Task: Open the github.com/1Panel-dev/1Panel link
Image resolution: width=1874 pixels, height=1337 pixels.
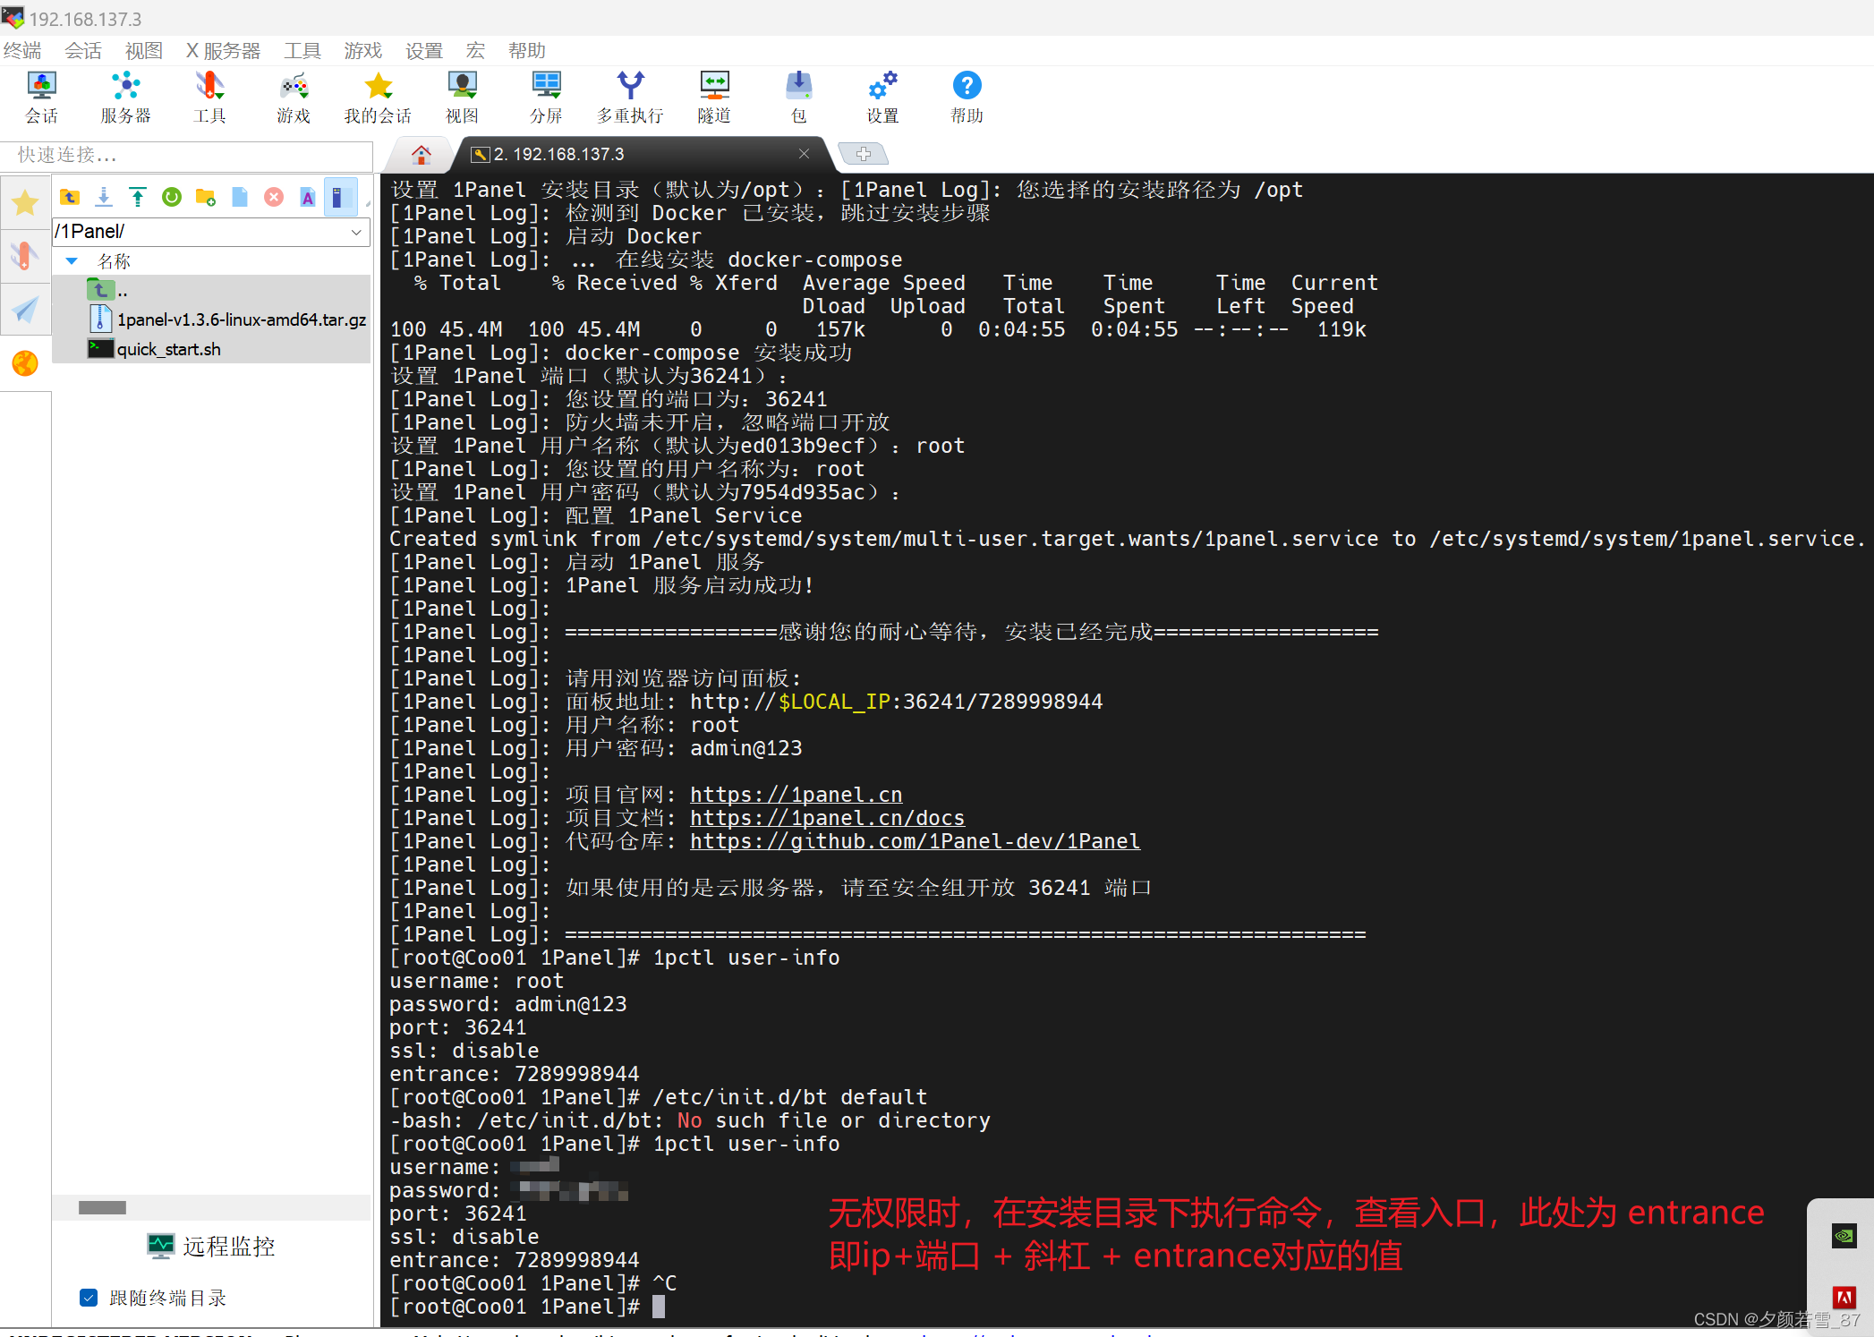Action: point(915,841)
